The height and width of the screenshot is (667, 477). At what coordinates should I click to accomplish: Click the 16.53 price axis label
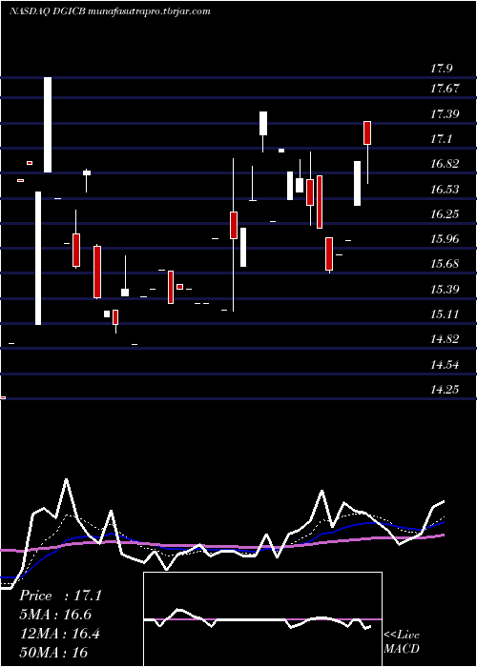[x=445, y=189]
